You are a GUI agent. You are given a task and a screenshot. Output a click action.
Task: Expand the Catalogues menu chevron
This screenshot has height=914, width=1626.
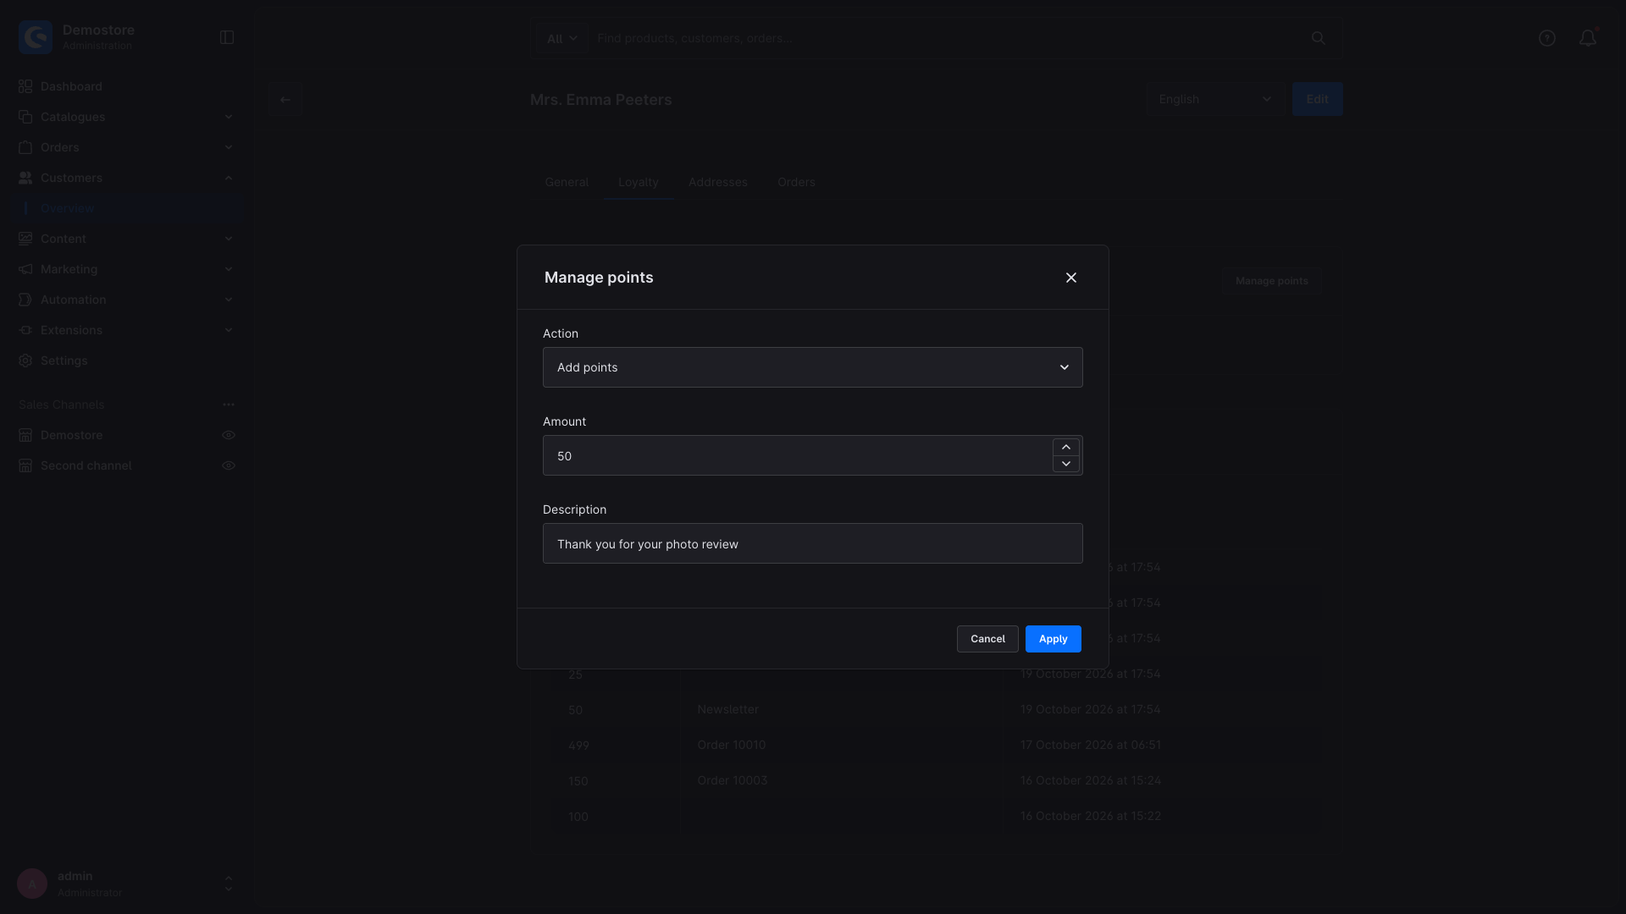pyautogui.click(x=229, y=117)
